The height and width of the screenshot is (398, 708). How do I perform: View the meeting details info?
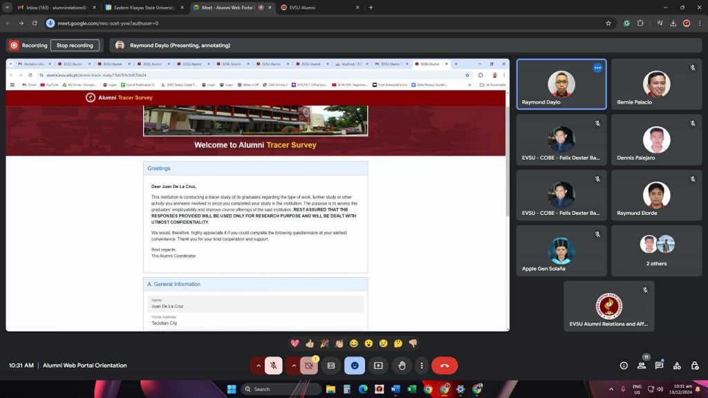tap(624, 366)
